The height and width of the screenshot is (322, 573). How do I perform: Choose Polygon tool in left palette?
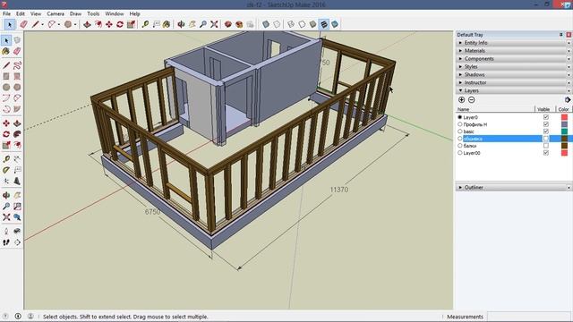[17, 88]
